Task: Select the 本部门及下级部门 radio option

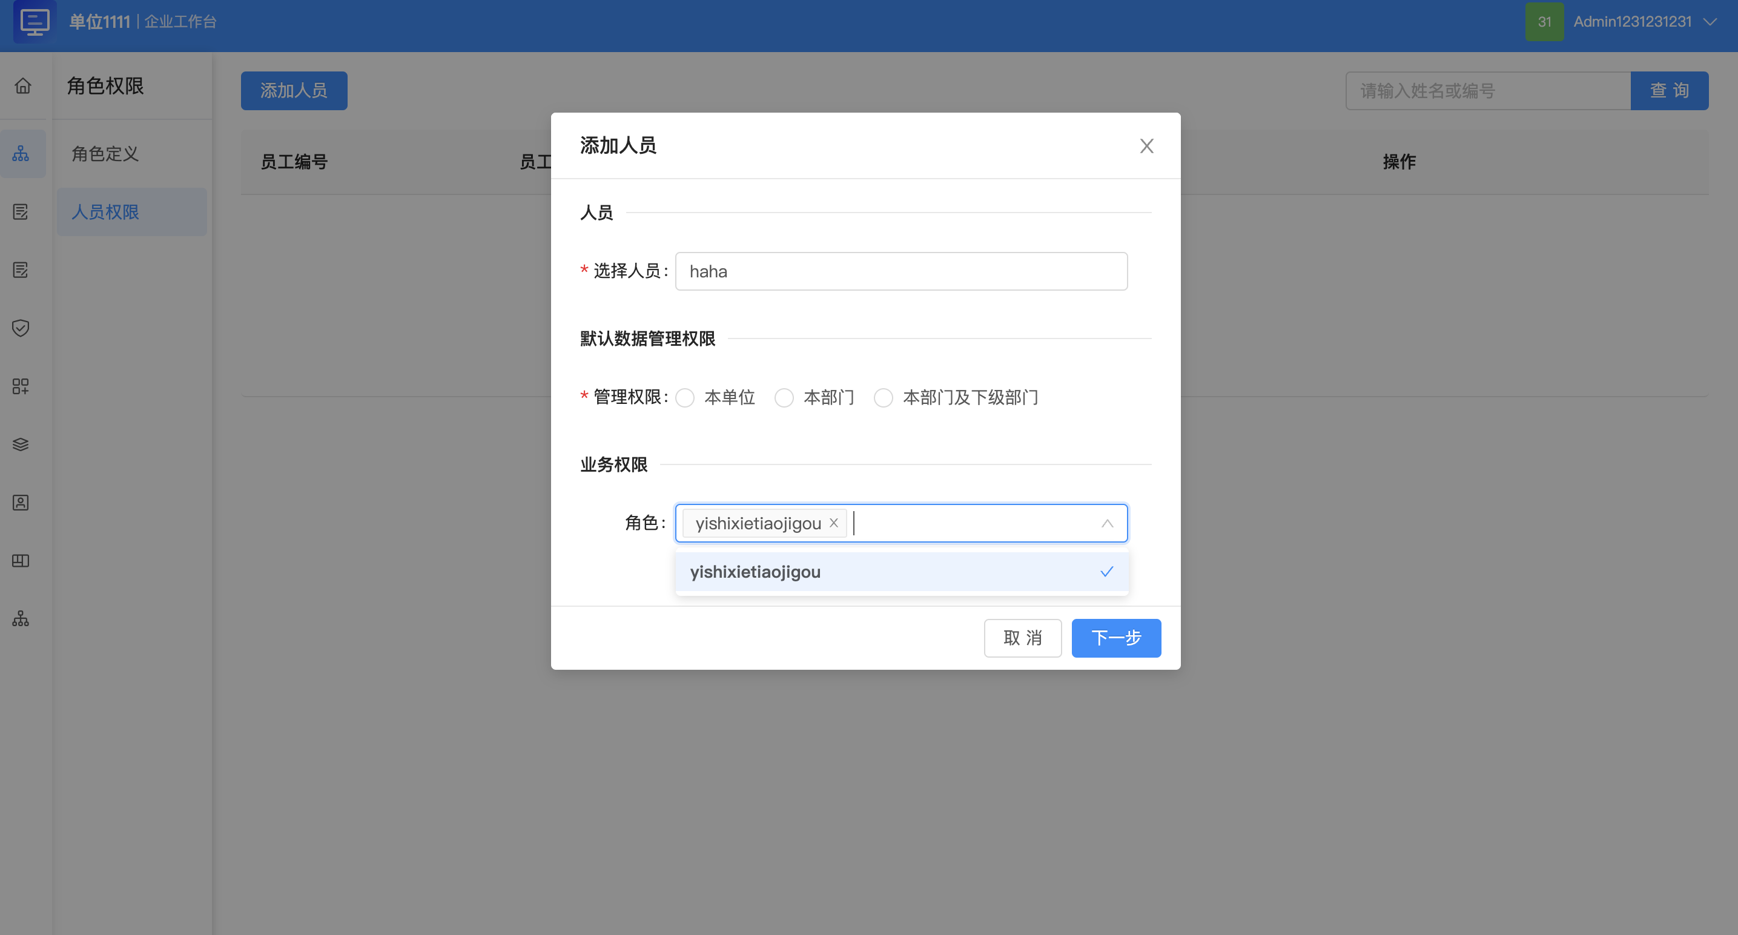Action: tap(883, 397)
